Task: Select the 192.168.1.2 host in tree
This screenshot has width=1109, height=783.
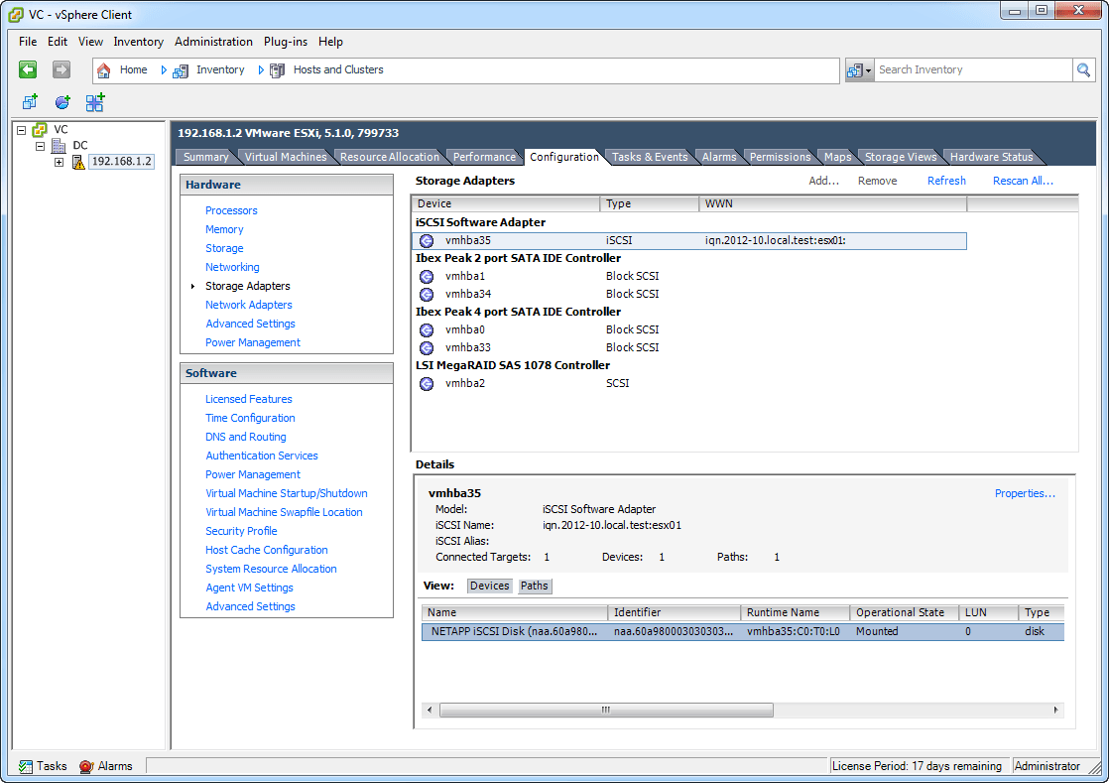Action: (122, 162)
